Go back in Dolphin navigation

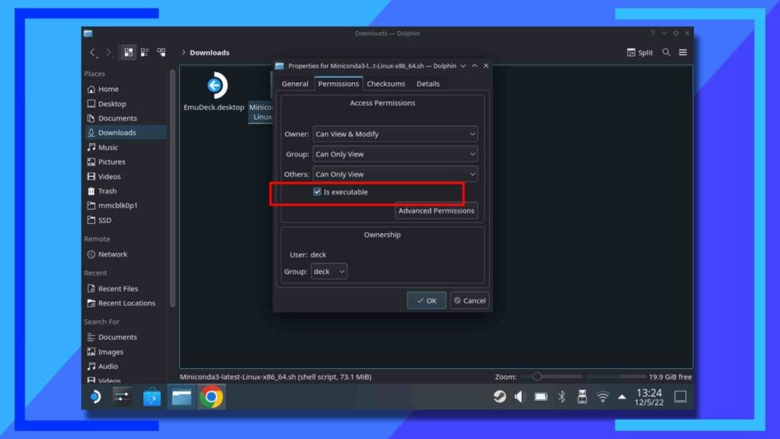92,53
